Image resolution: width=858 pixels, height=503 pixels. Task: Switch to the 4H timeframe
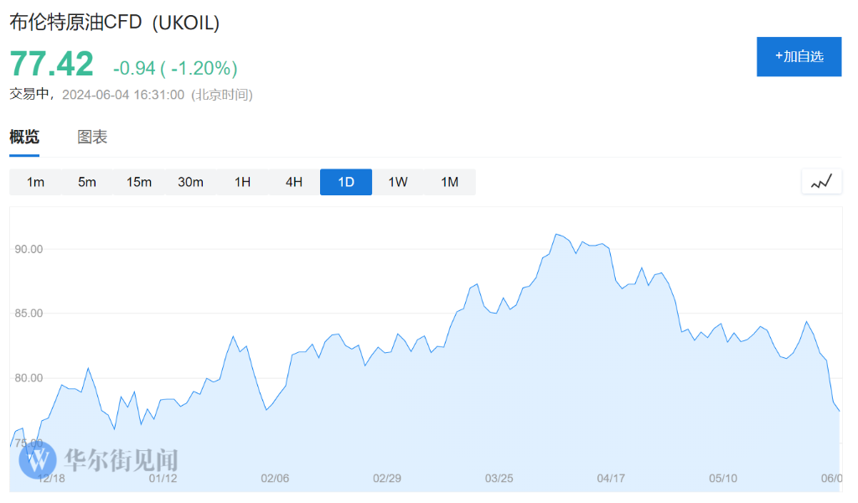coord(294,182)
